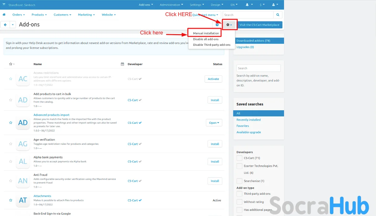Activate the Access restrictions add-on

click(213, 79)
